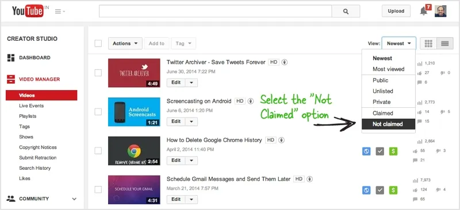Screen dimensions: 460x210
Task: Open the Submit Retraction sidebar link
Action: (37, 158)
